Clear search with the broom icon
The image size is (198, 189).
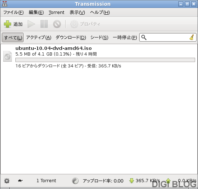192,37
